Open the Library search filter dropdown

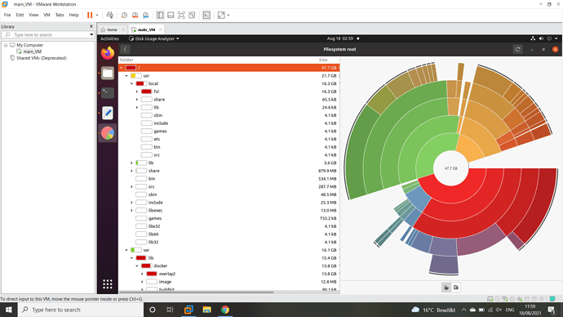(91, 34)
